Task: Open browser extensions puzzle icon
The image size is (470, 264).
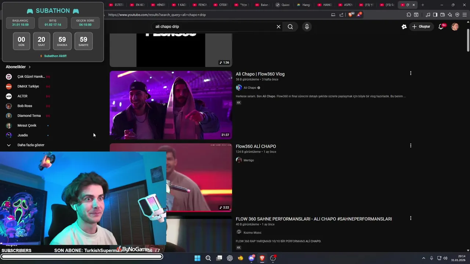Action: [409, 15]
